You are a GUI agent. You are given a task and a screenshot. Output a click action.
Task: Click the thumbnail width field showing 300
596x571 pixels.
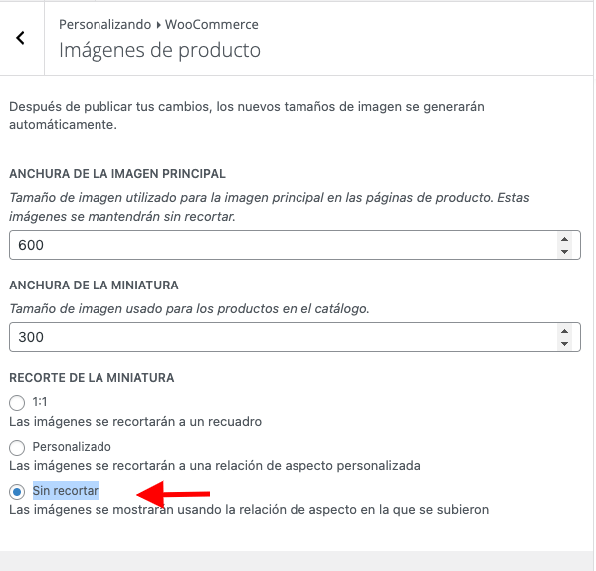pyautogui.click(x=295, y=337)
